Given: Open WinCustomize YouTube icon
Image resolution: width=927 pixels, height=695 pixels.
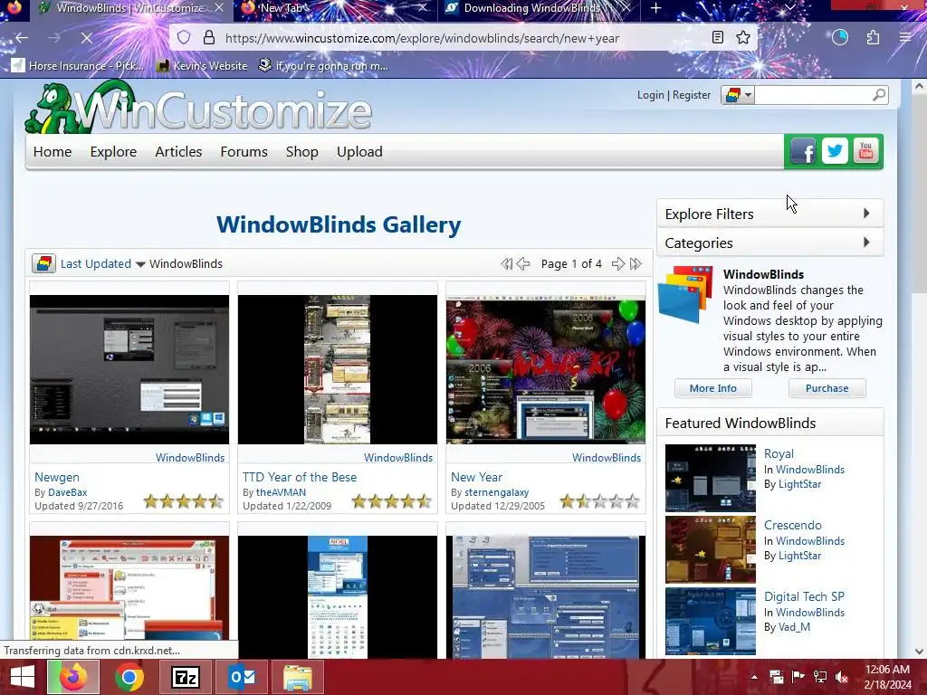Looking at the screenshot, I should [865, 151].
